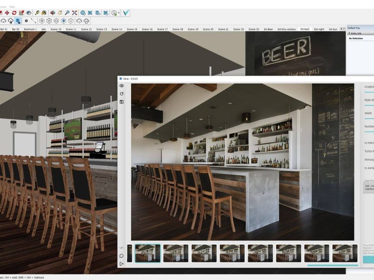This screenshot has height=280, width=374.
Task: Click the cloud with X icon
Action: pyautogui.click(x=3, y=21)
